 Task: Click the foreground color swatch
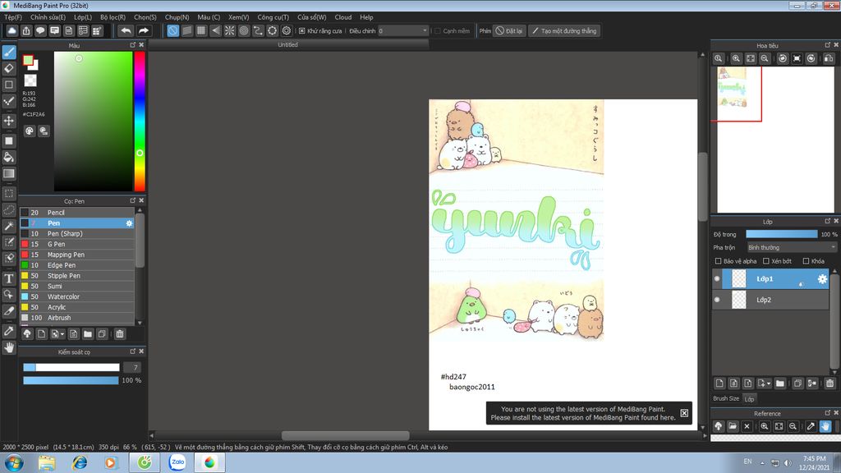(x=28, y=60)
